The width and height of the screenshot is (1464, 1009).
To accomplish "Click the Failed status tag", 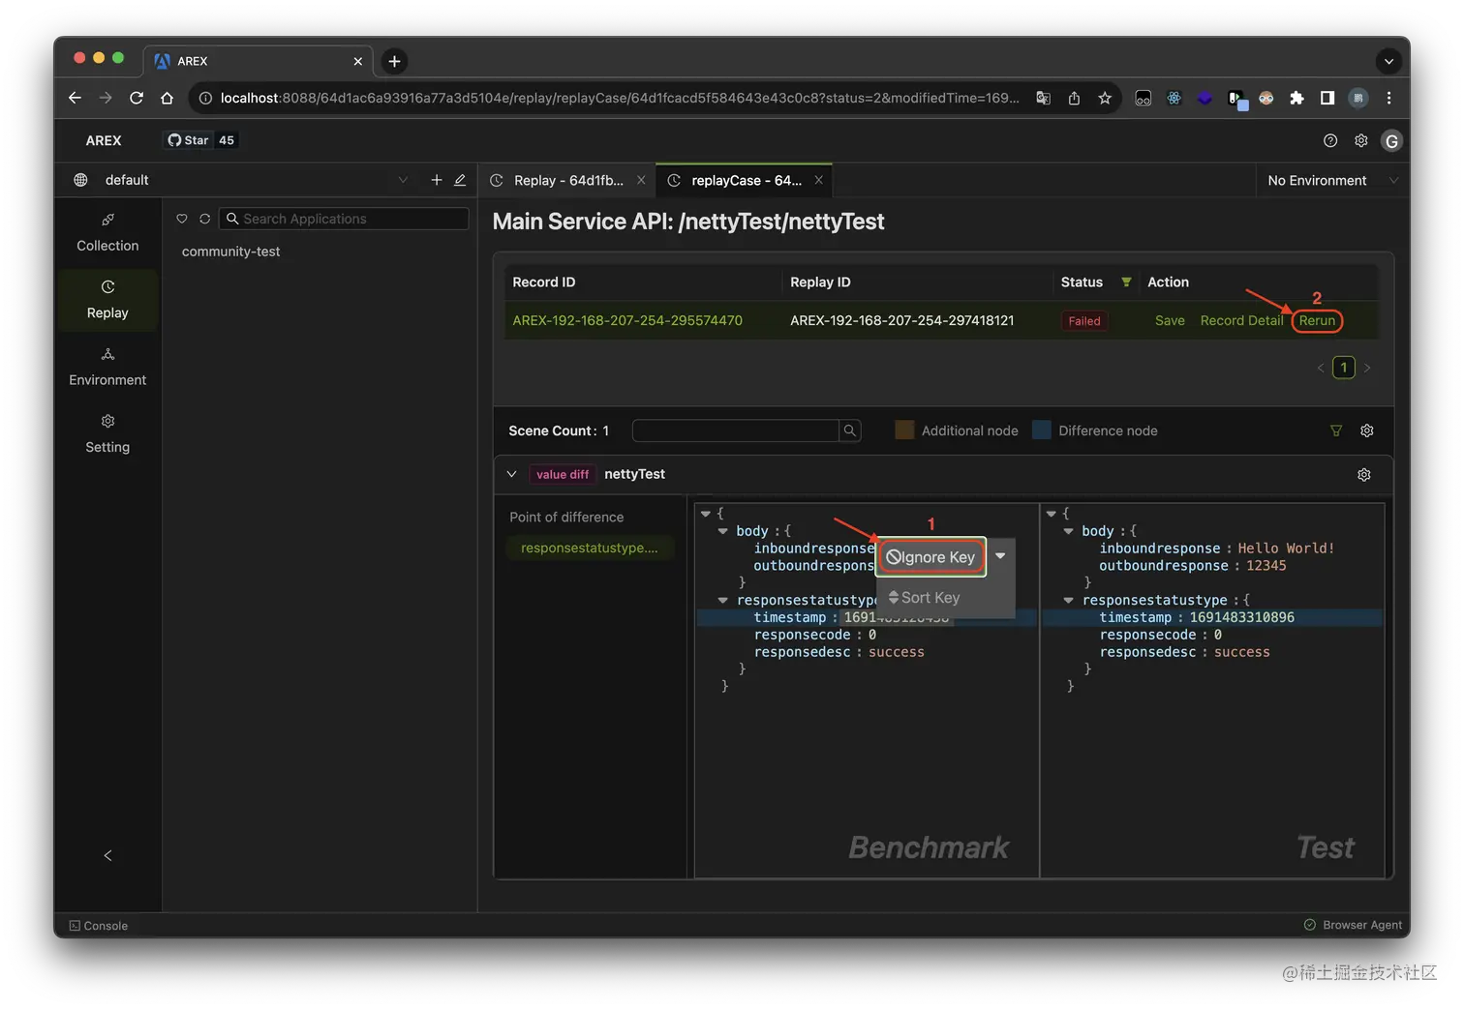I will (1084, 321).
